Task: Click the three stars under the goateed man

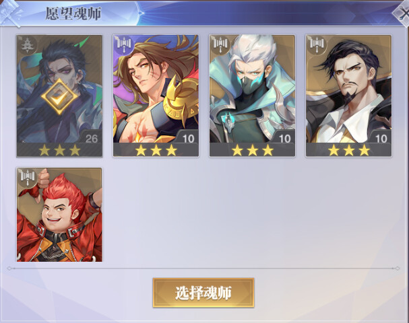Action: click(x=349, y=150)
